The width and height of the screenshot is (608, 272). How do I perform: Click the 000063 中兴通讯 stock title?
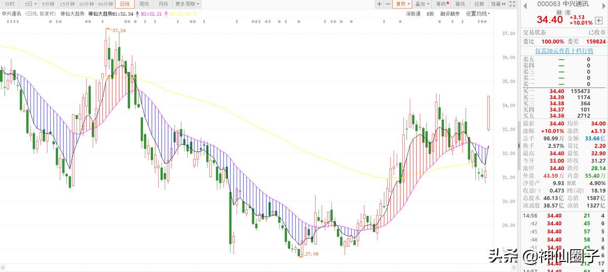(563, 4)
